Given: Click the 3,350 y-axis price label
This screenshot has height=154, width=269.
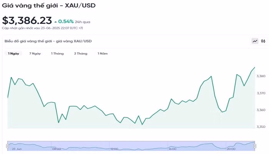Looking at the screenshot, I should [261, 127].
